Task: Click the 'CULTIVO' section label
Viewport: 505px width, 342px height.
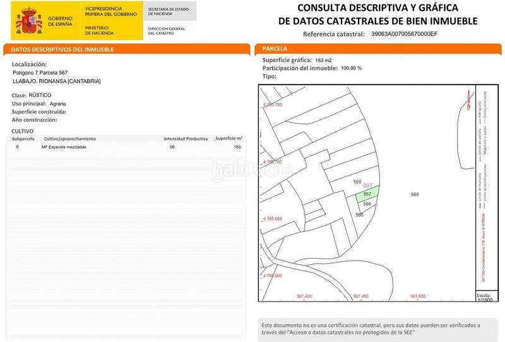Action: tap(23, 131)
